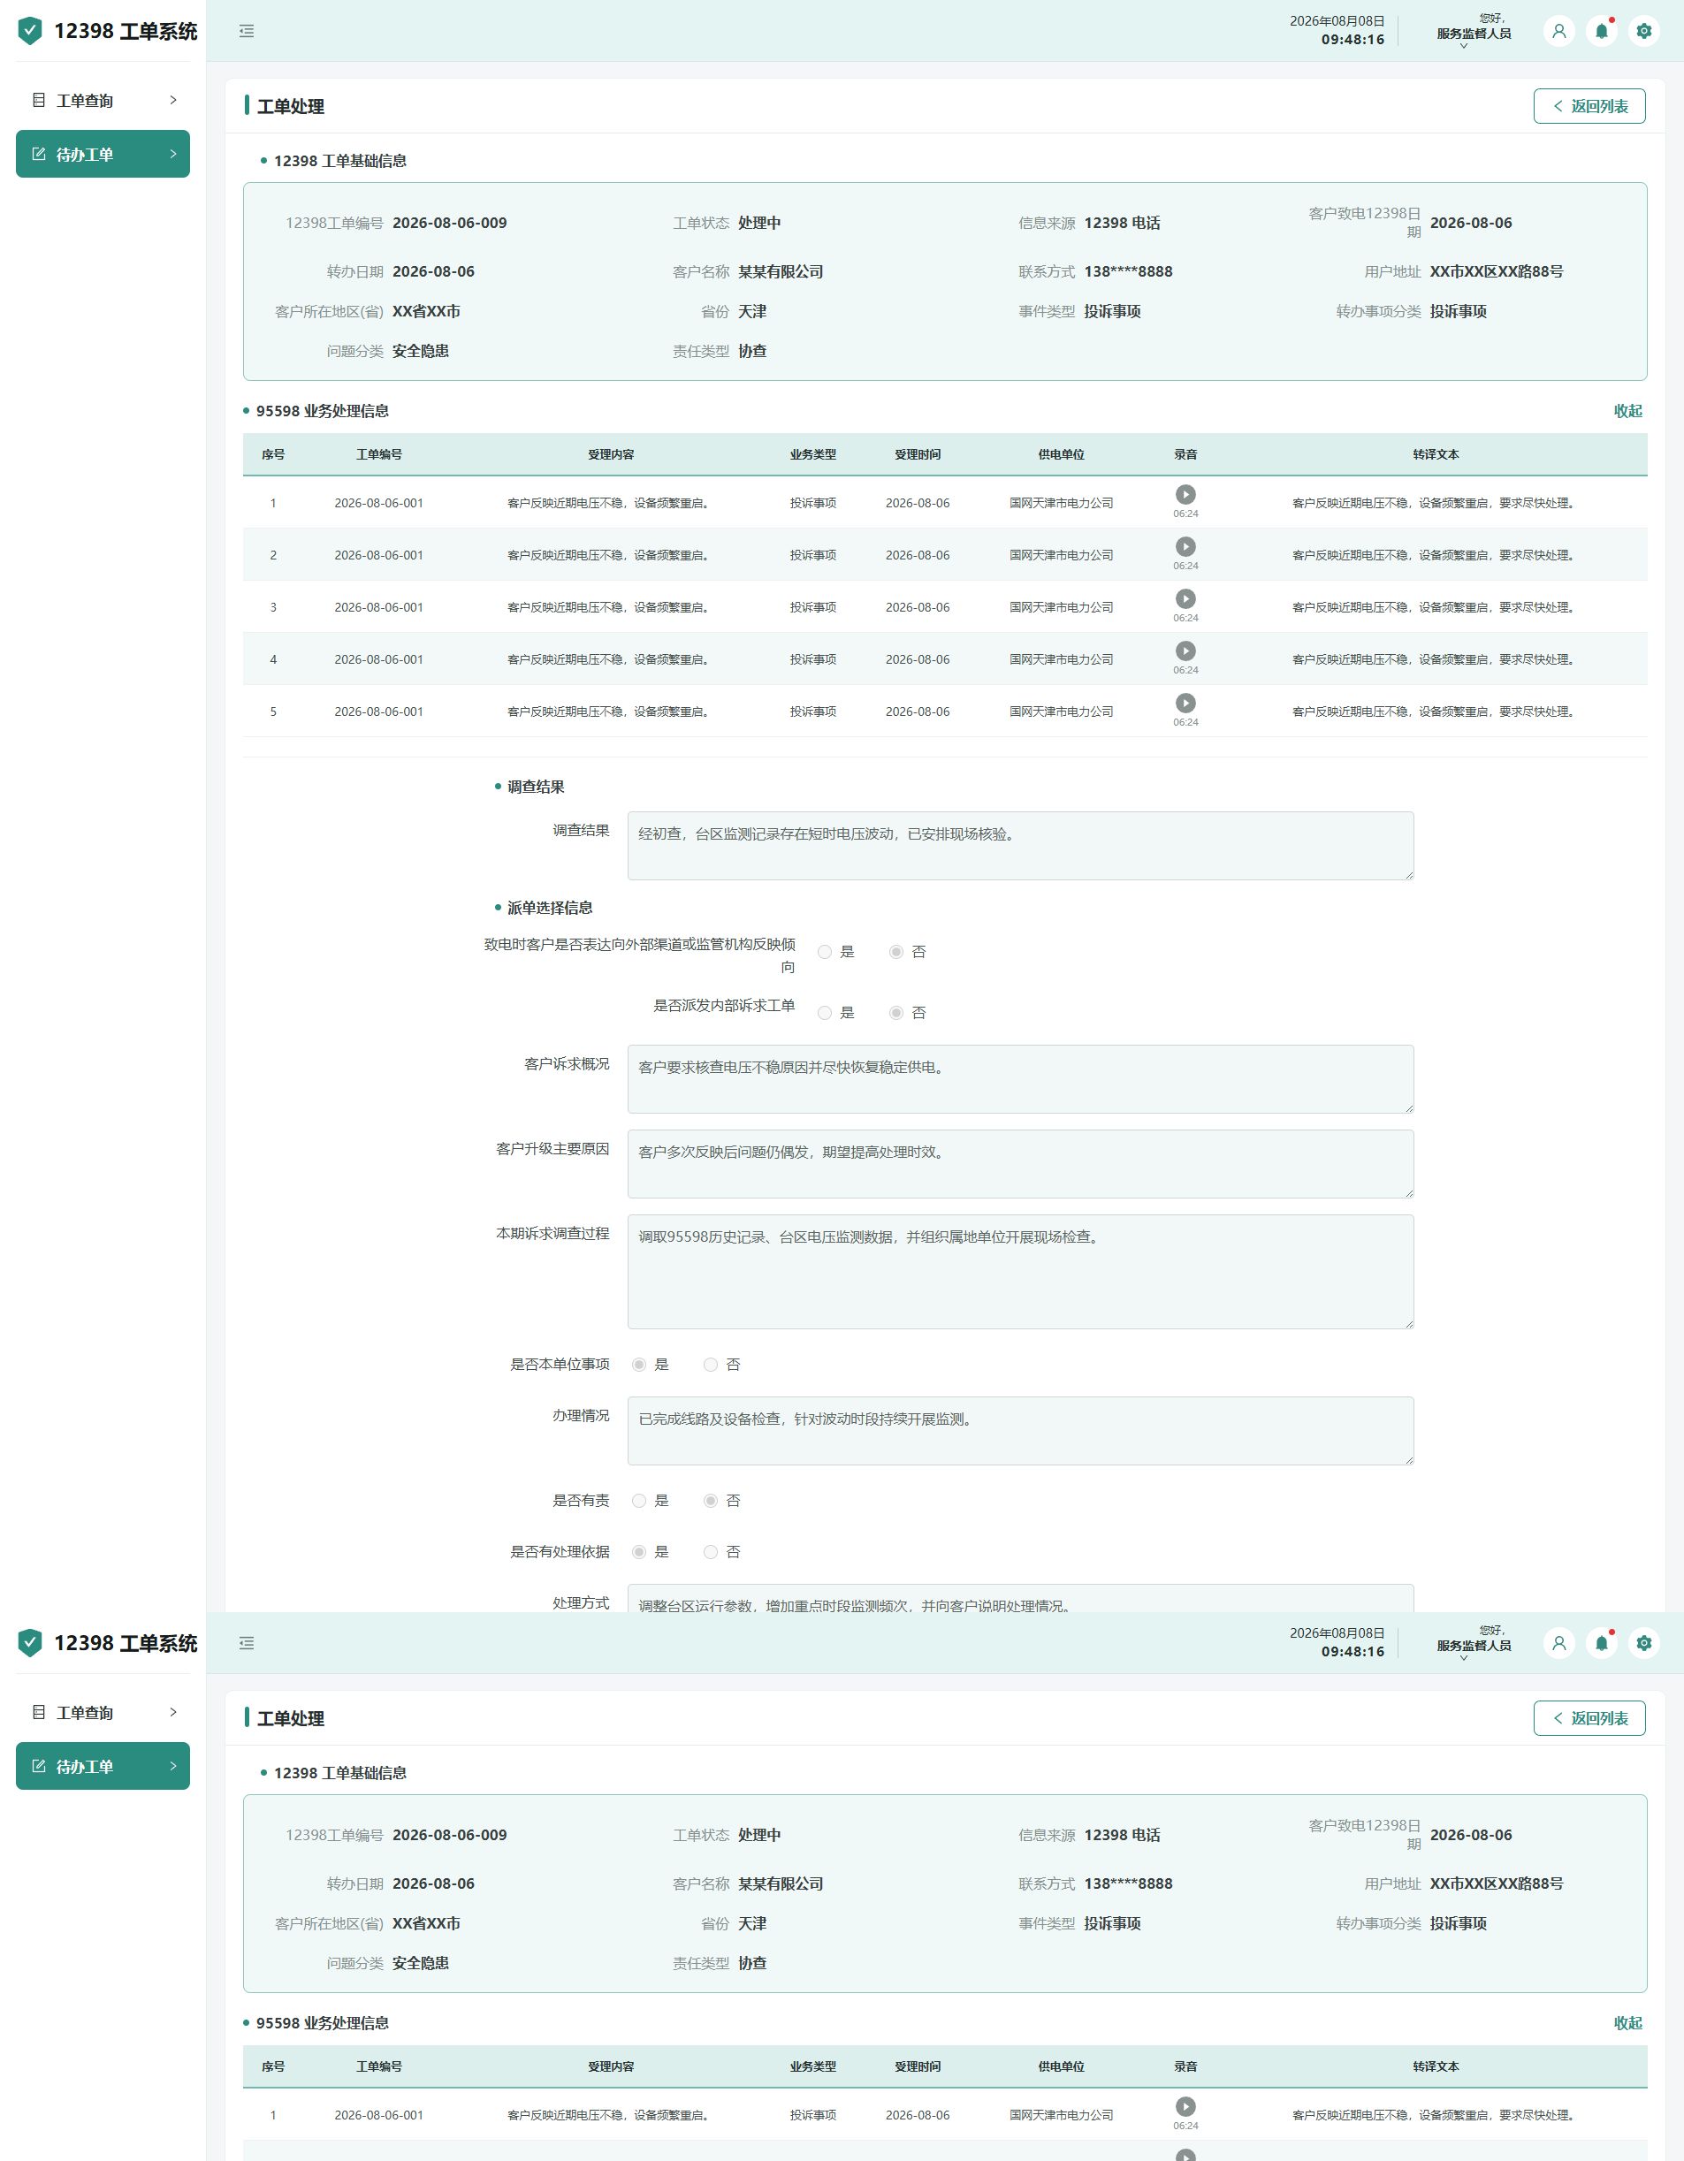Select 是 for 致电时客户是否表达向外部渠道或监管机构反映倾向
This screenshot has height=2161, width=1684.
click(x=825, y=952)
